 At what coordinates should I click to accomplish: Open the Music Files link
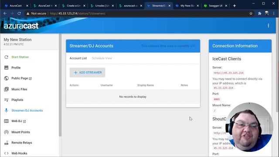click(19, 89)
